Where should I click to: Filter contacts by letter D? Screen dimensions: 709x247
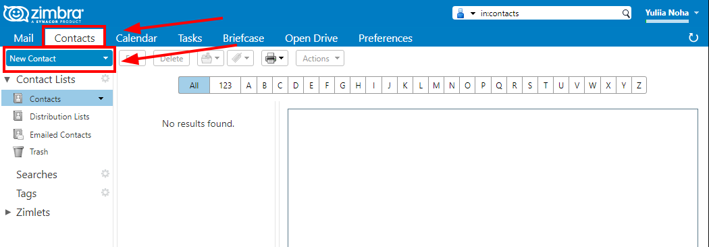click(296, 85)
